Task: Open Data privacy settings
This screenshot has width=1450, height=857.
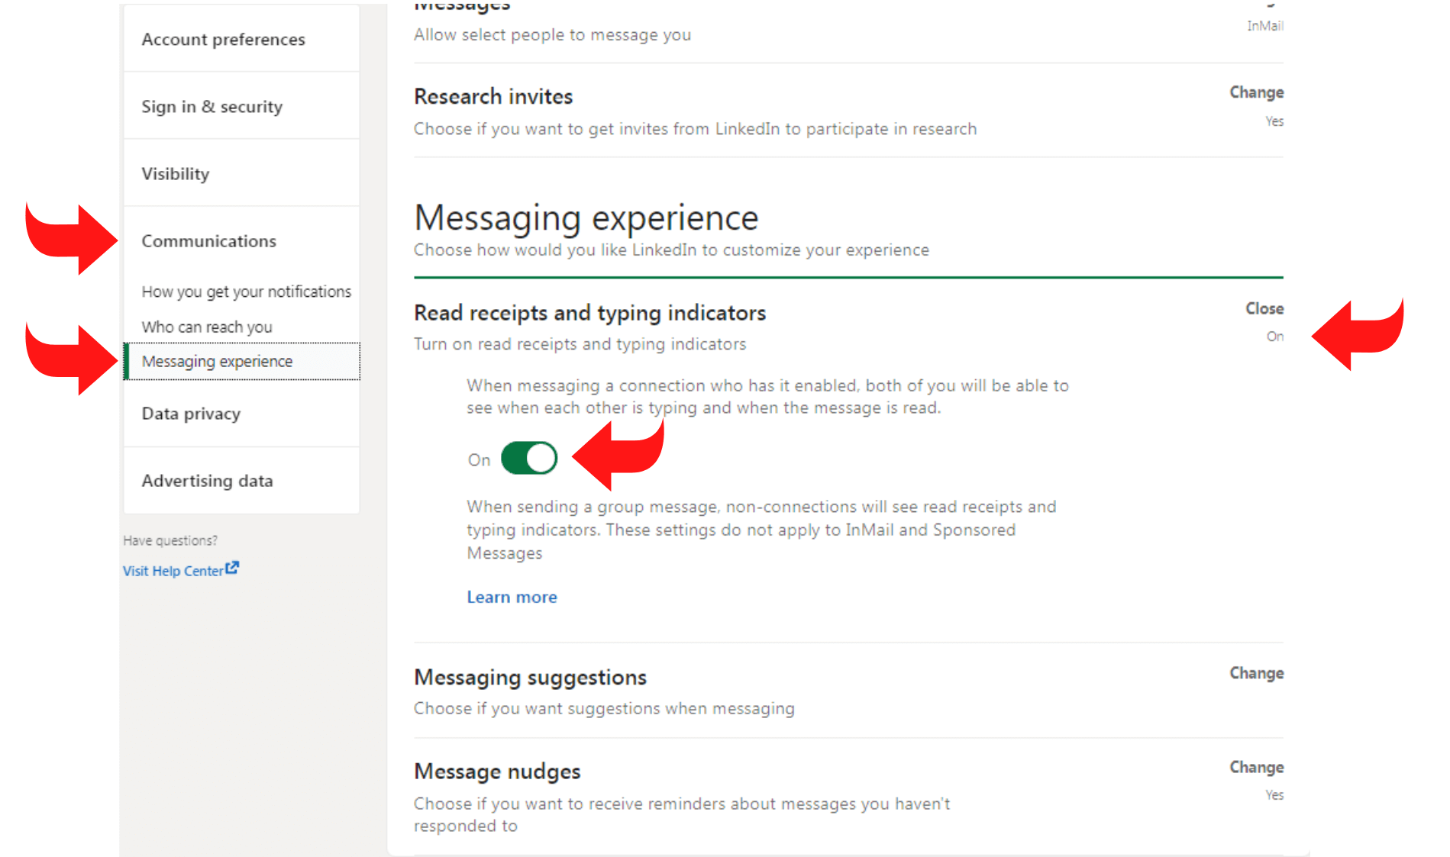Action: (x=191, y=414)
